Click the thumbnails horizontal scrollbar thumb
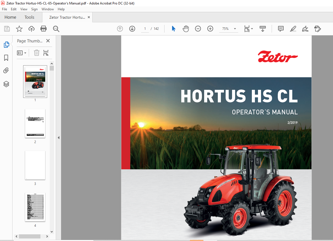Viewport: 333px width, 241px height. 30,236
